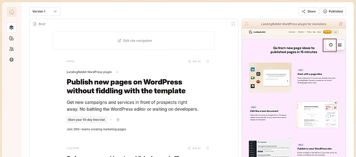The width and height of the screenshot is (356, 157).
Task: Click the HERO section label
Action: [x=70, y=61]
